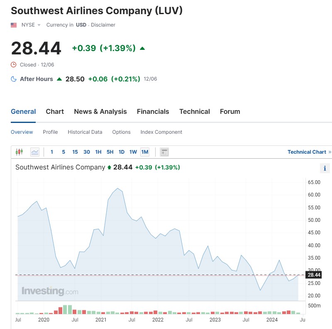Image resolution: width=332 pixels, height=329 pixels.
Task: Open the News & Analysis tab
Action: pyautogui.click(x=100, y=111)
